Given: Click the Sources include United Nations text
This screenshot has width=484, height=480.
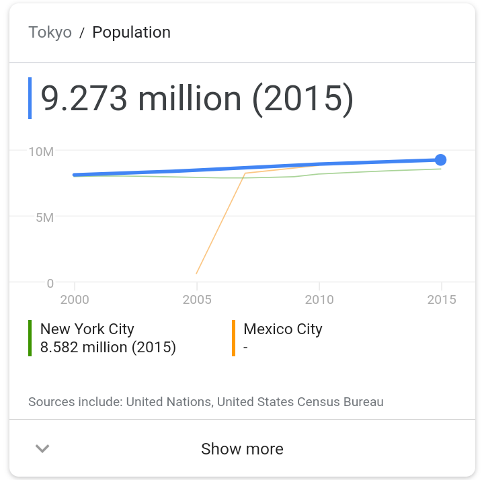Looking at the screenshot, I should [x=206, y=401].
